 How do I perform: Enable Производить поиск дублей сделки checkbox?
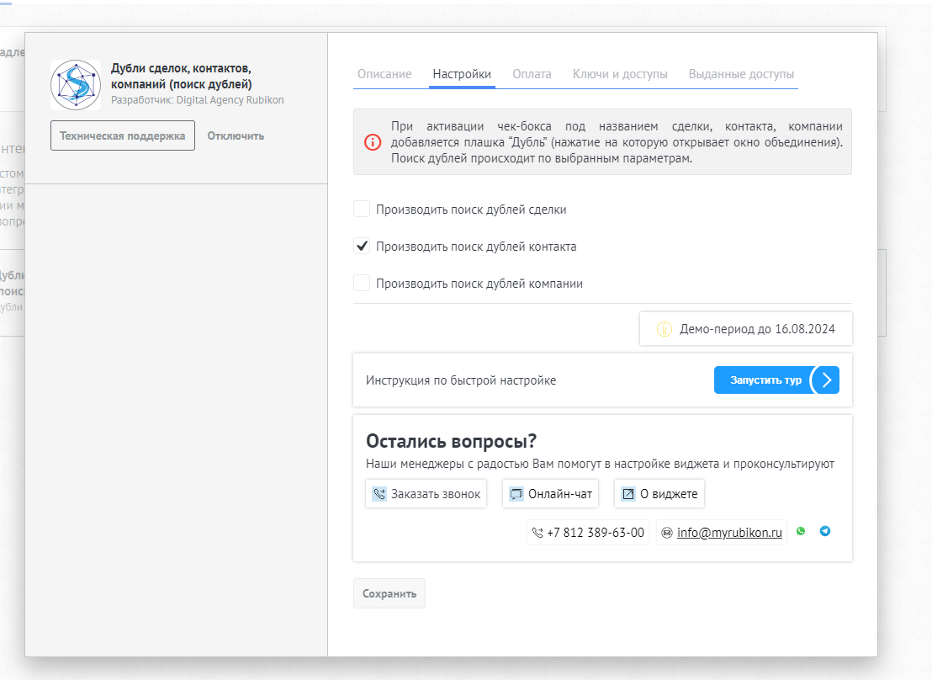[362, 210]
